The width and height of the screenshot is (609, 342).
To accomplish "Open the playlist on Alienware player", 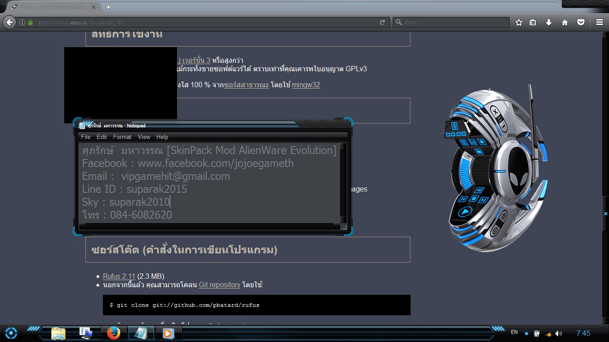I will point(464,143).
